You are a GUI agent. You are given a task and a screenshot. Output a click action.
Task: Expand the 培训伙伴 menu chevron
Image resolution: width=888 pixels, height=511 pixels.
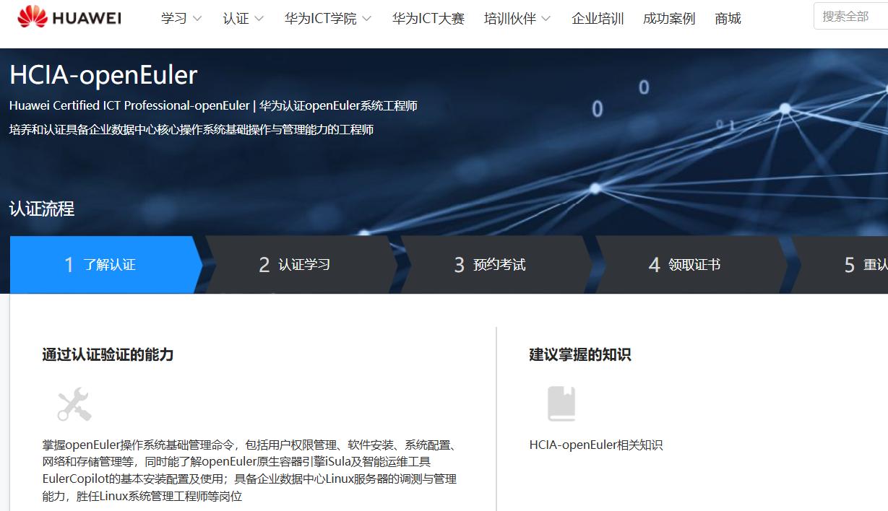coord(546,19)
